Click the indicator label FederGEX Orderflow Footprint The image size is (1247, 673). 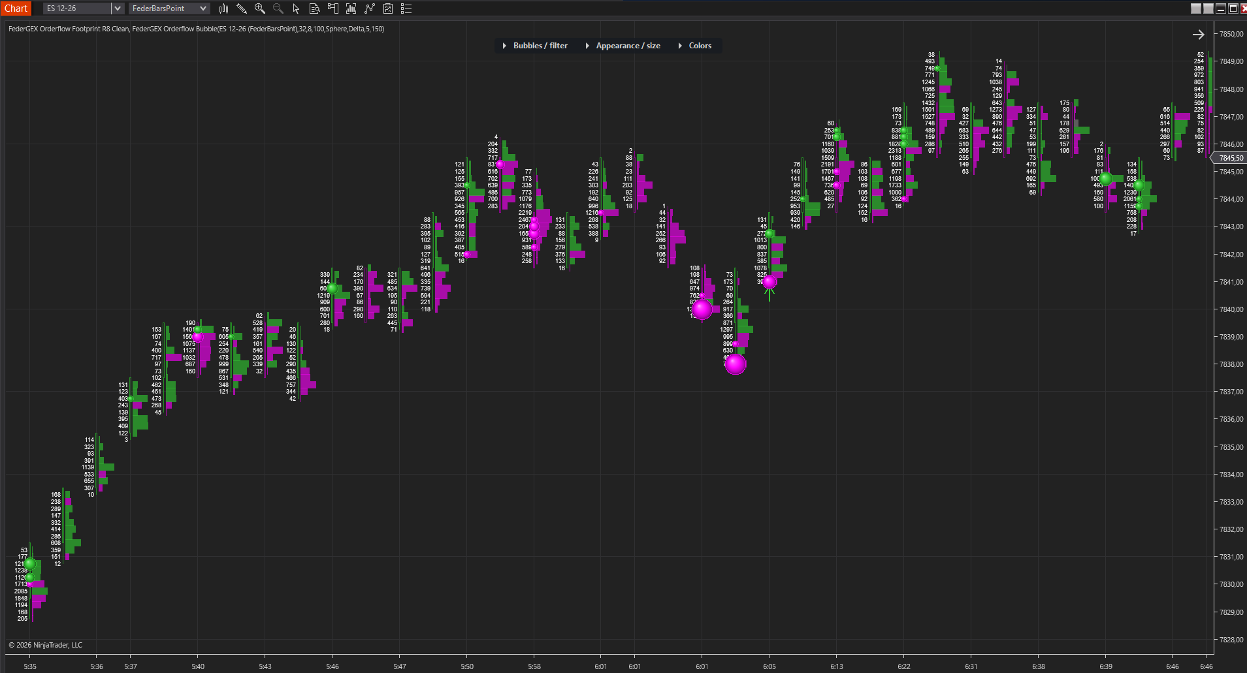click(54, 29)
